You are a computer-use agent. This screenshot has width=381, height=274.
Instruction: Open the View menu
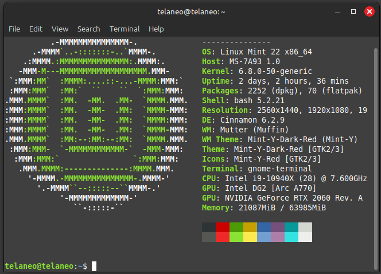[x=60, y=29]
